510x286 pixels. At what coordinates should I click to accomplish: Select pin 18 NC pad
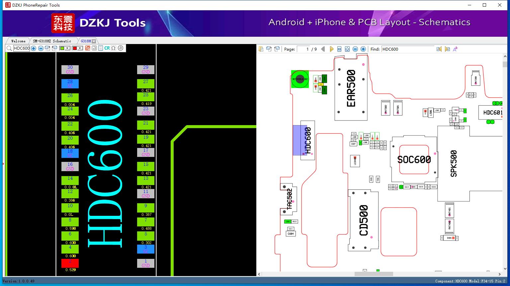[70, 153]
